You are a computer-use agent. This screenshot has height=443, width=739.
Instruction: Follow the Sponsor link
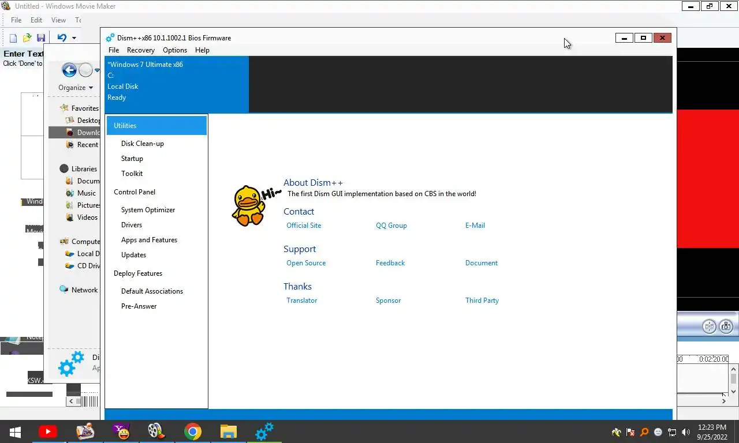pyautogui.click(x=389, y=301)
